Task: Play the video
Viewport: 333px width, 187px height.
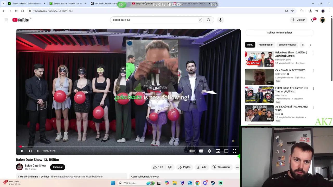Action: click(22, 151)
